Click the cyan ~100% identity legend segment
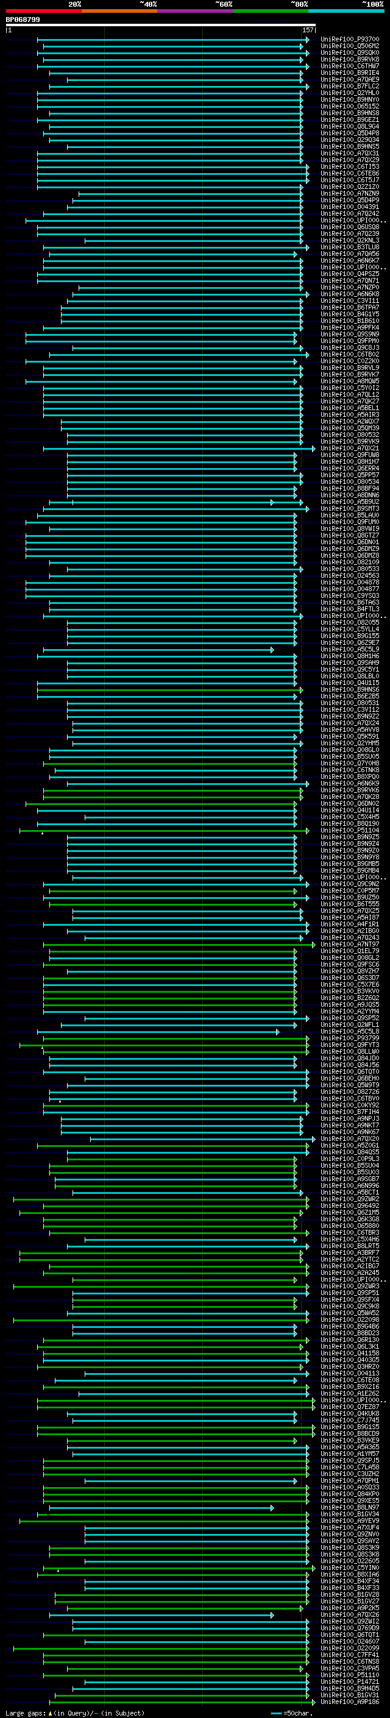The image size is (390, 1718). (x=346, y=11)
